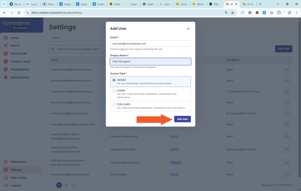Click the Logout icon
Image resolution: width=301 pixels, height=191 pixels.
coord(5,186)
